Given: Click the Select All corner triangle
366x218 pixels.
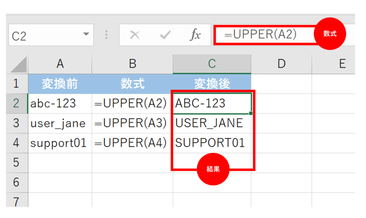Looking at the screenshot, I should click(x=18, y=65).
